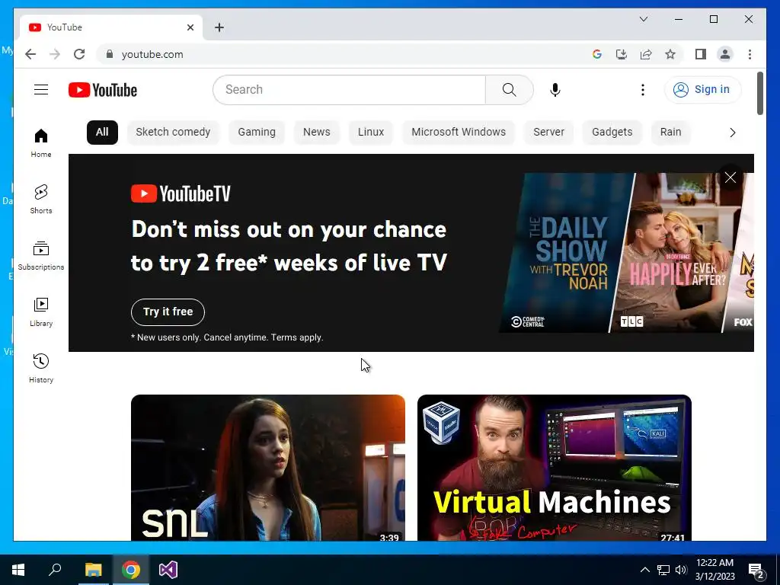Open the Virtual Machines video thumbnail

point(555,468)
